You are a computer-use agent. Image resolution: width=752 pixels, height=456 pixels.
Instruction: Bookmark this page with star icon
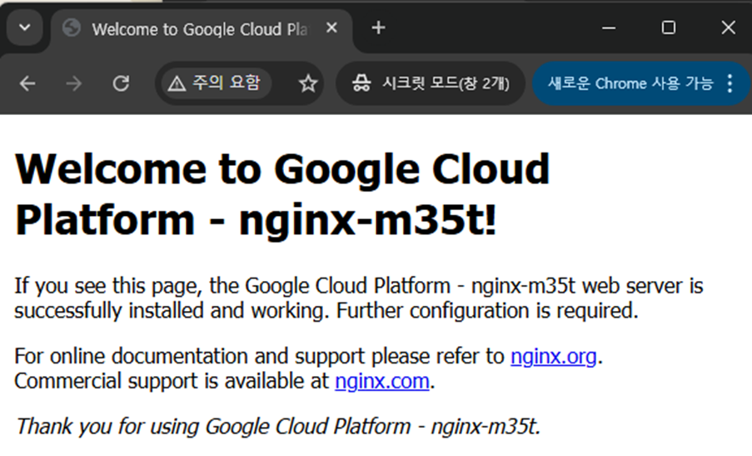click(x=307, y=84)
